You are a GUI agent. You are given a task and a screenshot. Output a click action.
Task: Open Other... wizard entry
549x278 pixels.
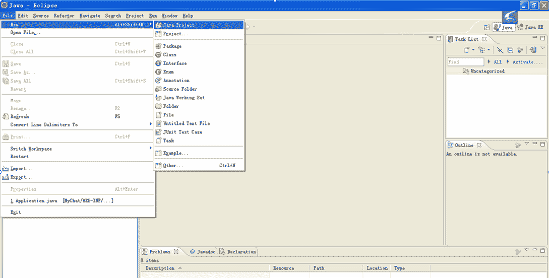[x=199, y=165]
